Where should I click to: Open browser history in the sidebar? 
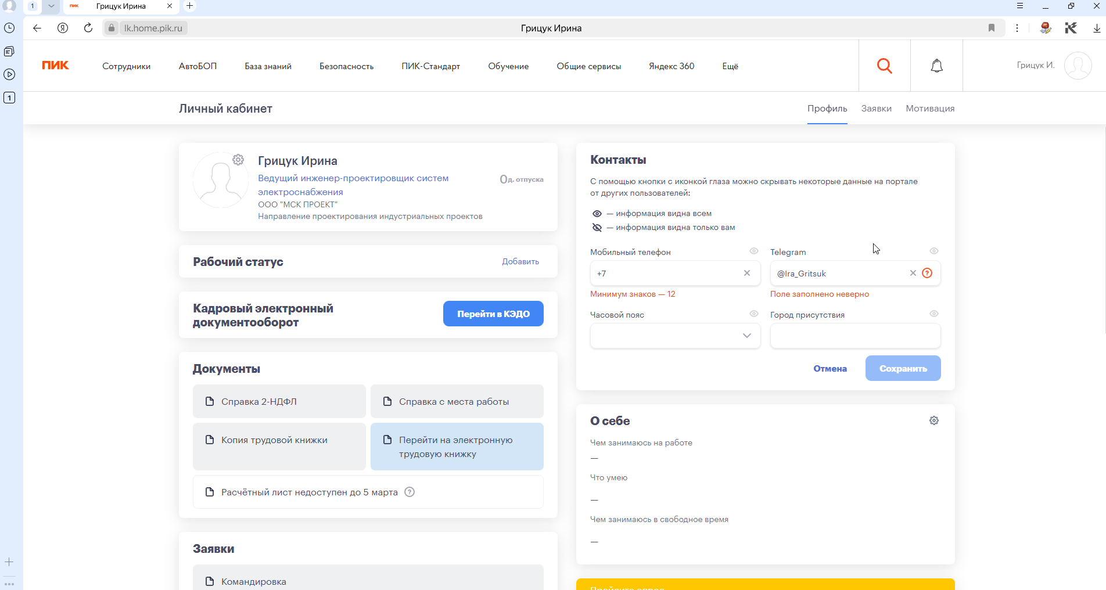tap(9, 28)
